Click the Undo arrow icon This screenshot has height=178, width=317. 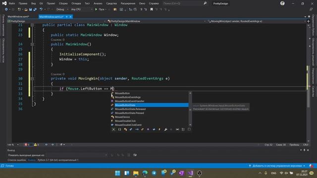click(x=41, y=9)
